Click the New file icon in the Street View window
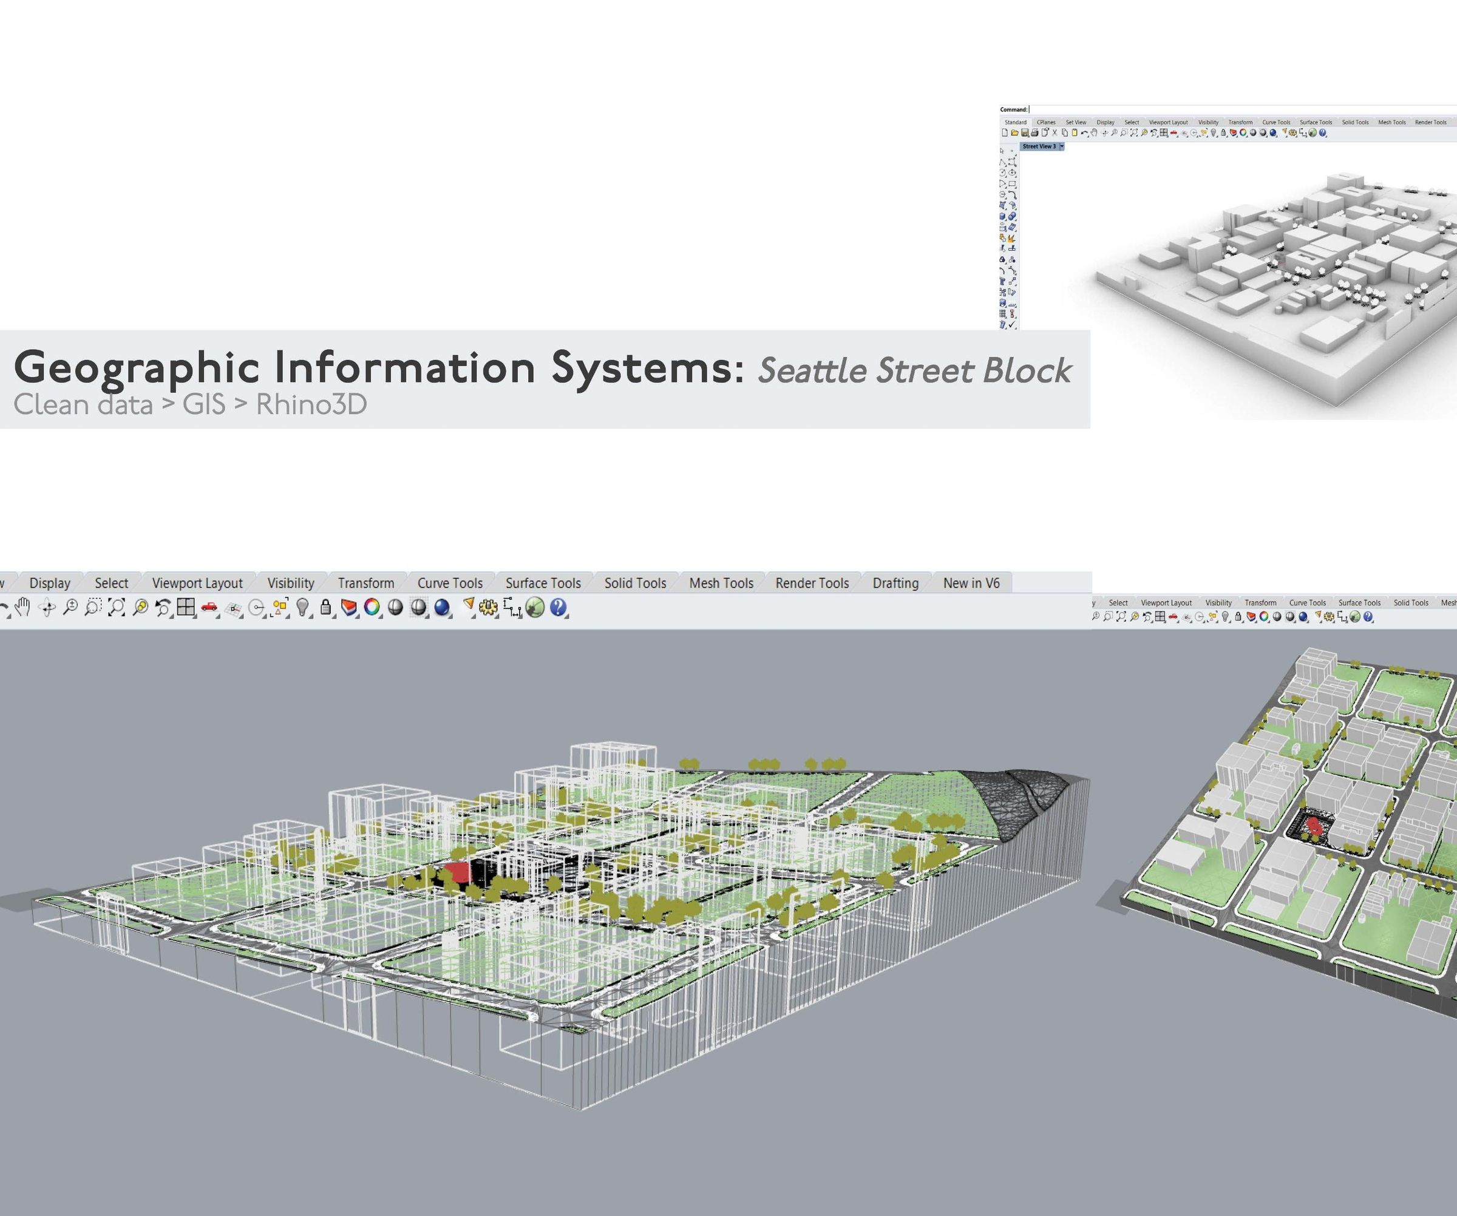 [x=1005, y=132]
